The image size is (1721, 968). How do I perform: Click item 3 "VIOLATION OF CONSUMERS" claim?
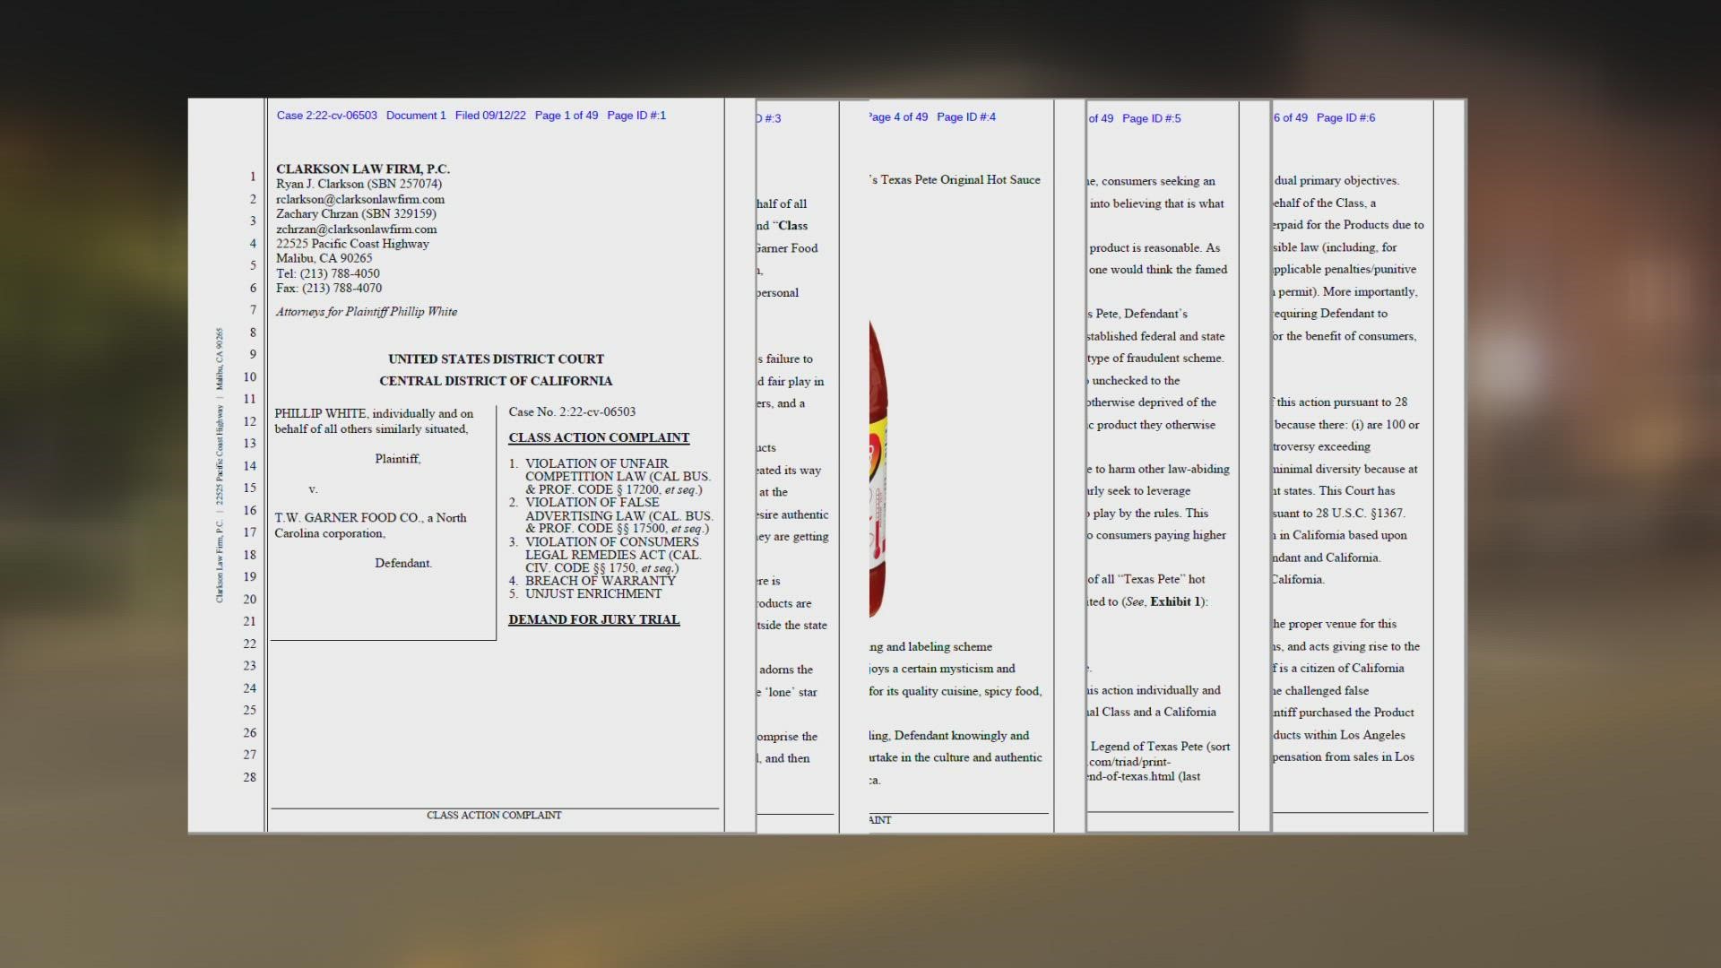611,542
